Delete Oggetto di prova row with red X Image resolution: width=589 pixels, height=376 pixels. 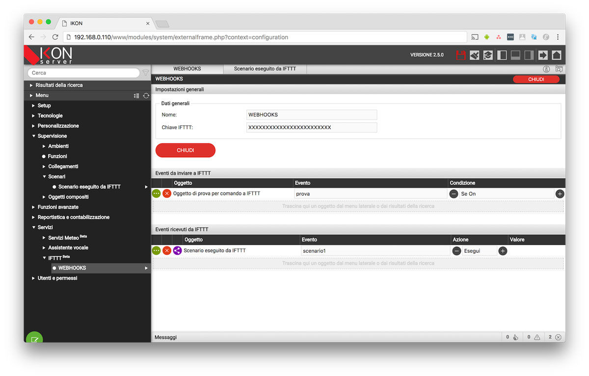pyautogui.click(x=167, y=194)
